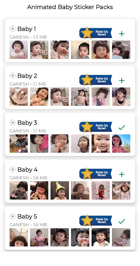Toggle the Baby 5 added checkmark
Screen dimensions: 140x266
pos(122,221)
